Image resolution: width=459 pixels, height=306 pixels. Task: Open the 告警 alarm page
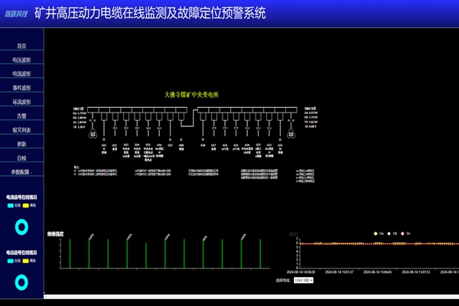pos(21,116)
